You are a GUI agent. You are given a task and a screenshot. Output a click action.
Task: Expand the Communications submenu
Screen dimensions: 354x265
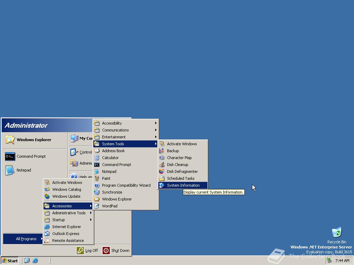(x=126, y=130)
